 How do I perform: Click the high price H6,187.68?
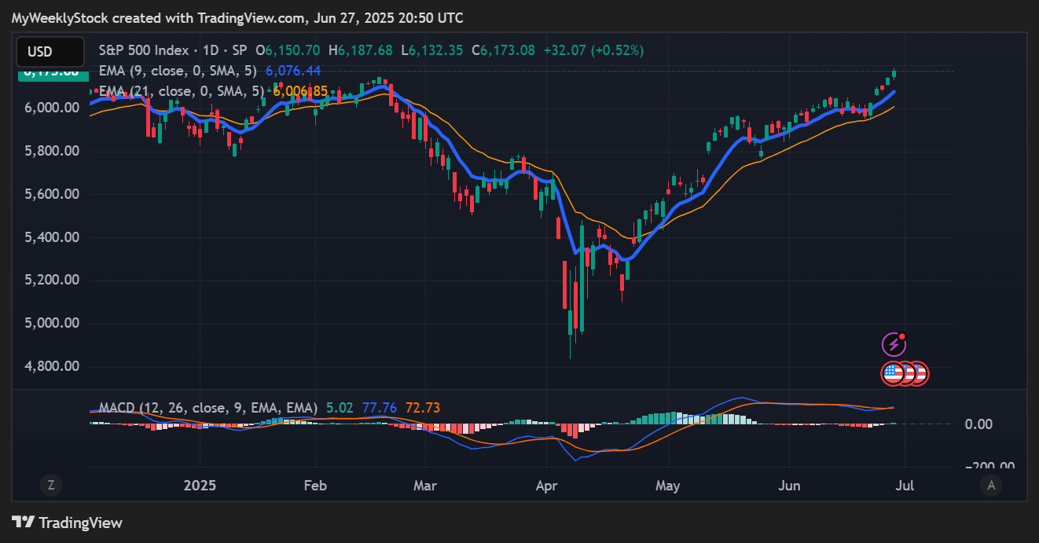tap(360, 50)
